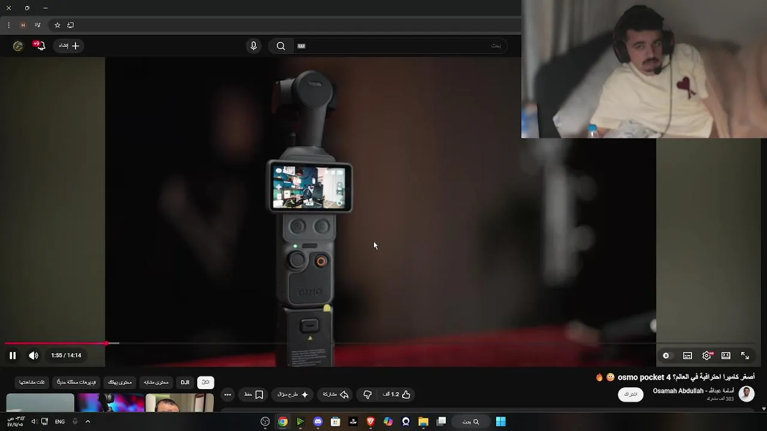
Task: Start voice search with the microphone icon
Action: click(253, 46)
